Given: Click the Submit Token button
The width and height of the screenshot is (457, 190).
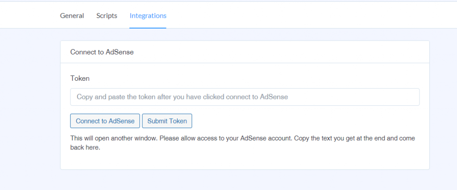Looking at the screenshot, I should click(167, 121).
